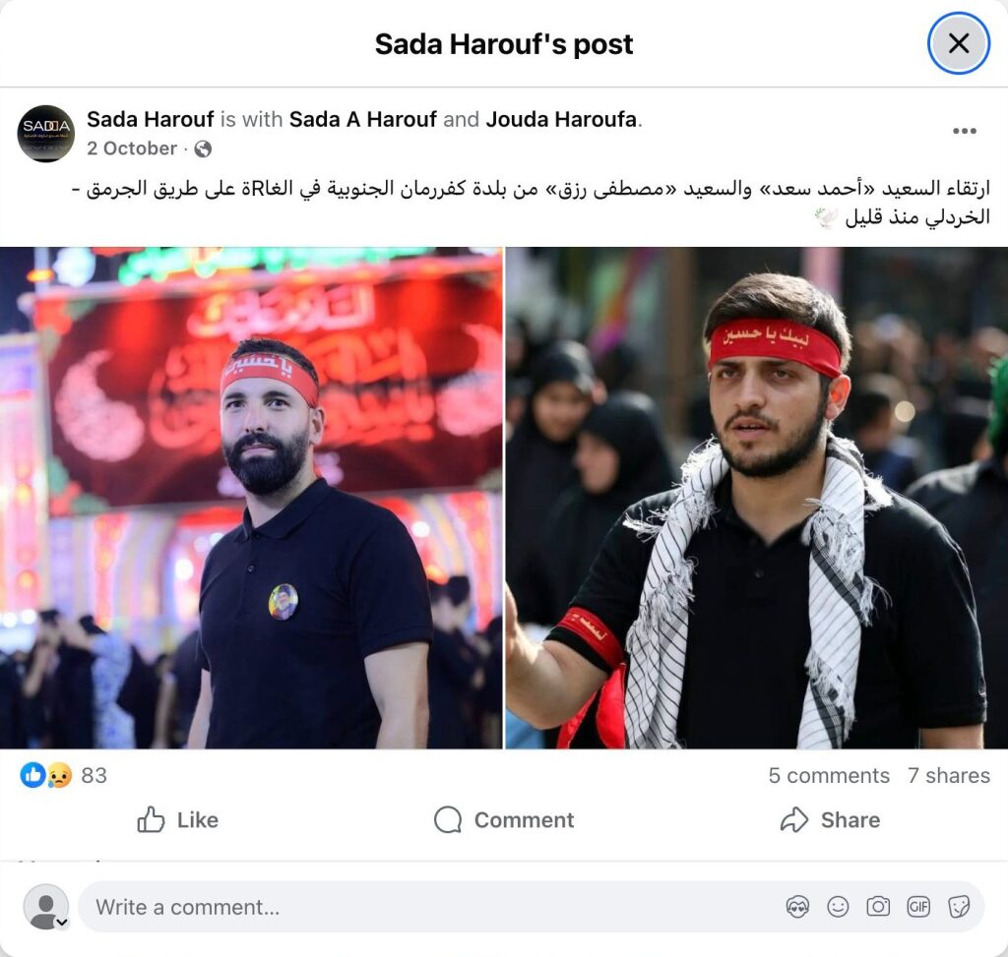Switch commenting identity via avatar dropdown arrow
This screenshot has height=957, width=1008.
62,923
